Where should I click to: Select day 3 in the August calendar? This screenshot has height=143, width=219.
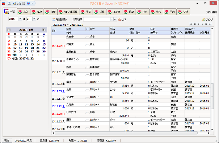pyautogui.click(x=15, y=41)
